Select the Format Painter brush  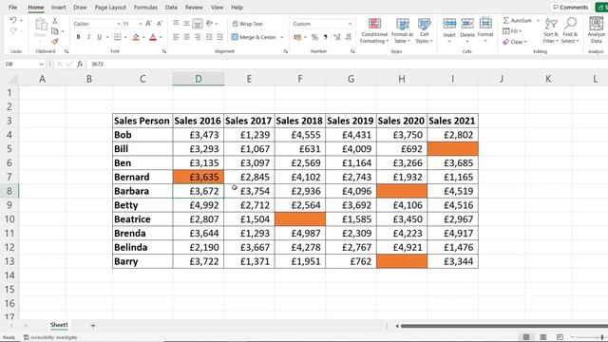tap(55, 41)
